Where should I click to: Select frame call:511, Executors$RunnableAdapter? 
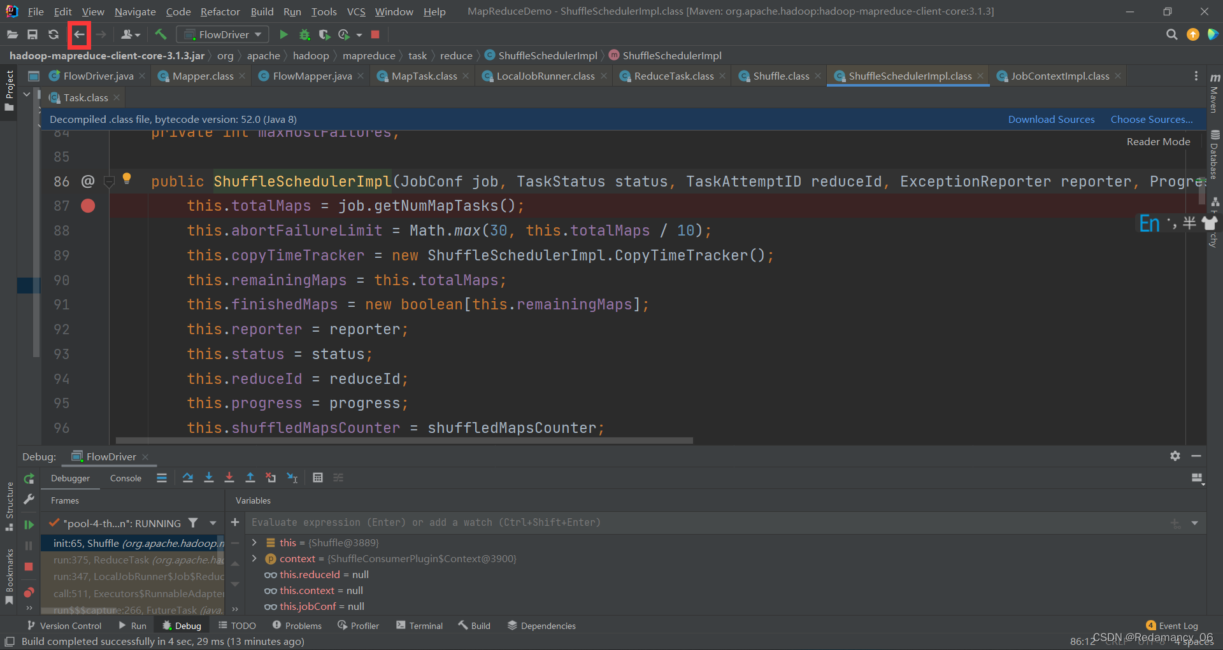coord(132,593)
